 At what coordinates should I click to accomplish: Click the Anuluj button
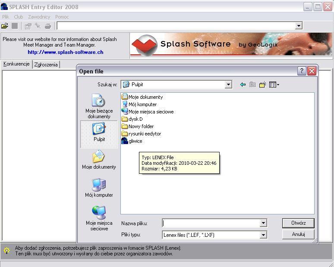click(298, 234)
